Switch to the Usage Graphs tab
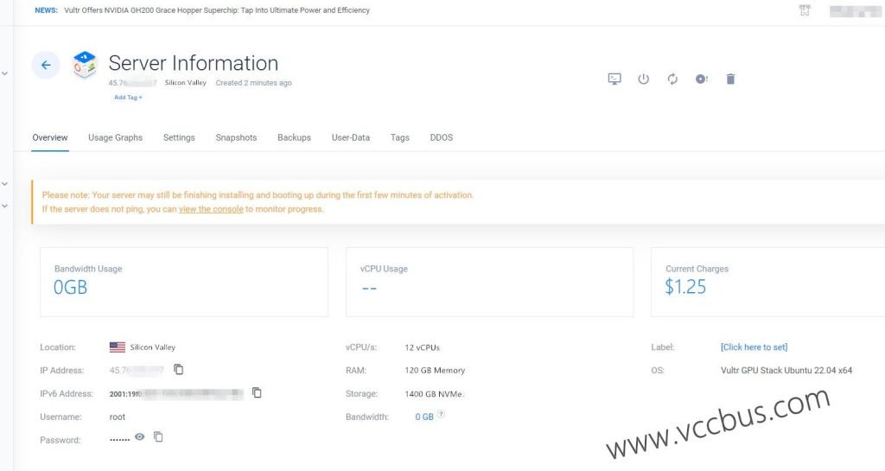Screen dimensions: 885x471 (115, 137)
